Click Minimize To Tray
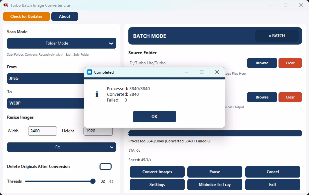The width and height of the screenshot is (309, 195). [215, 185]
